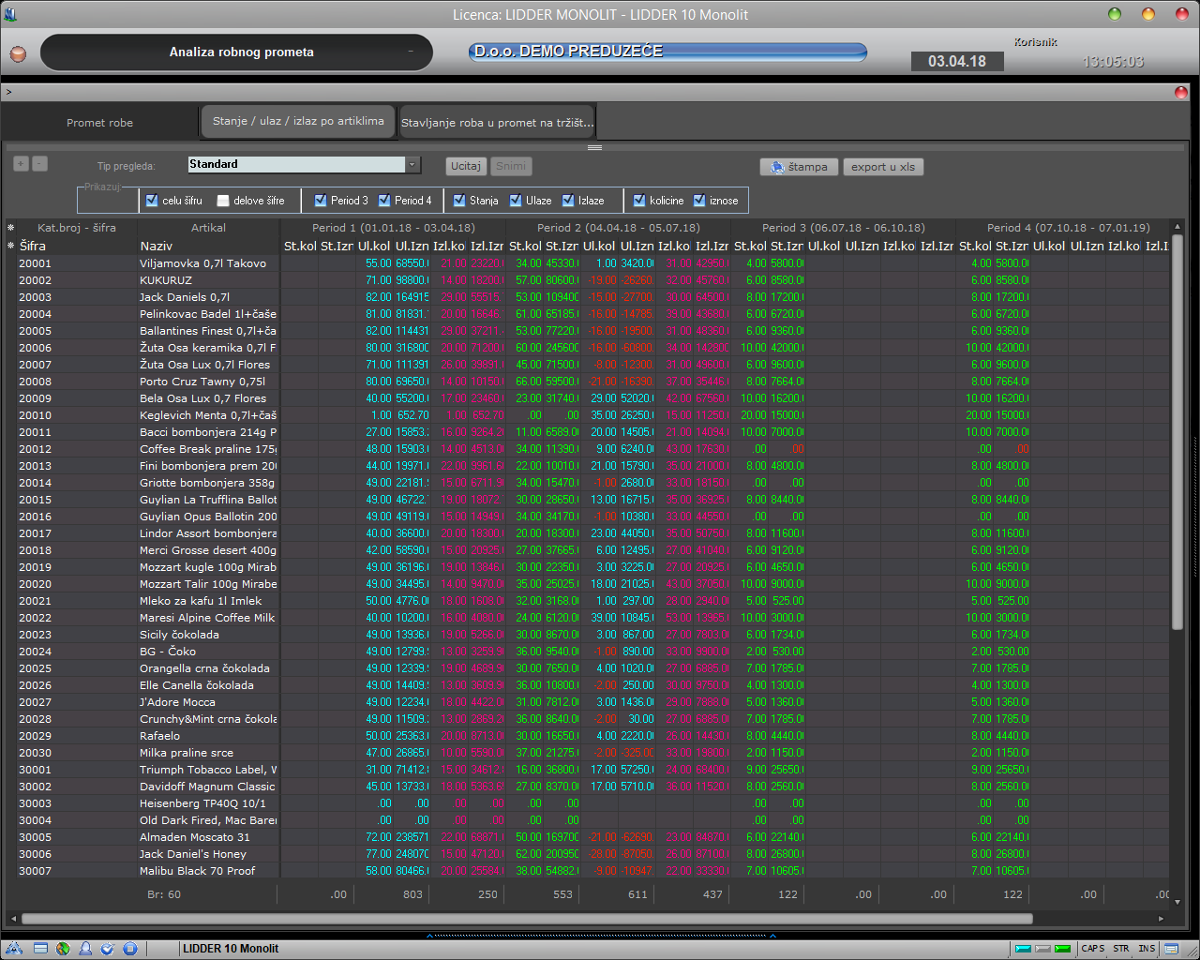The image size is (1200, 960).
Task: Disable the kolicine checkbox
Action: tap(639, 200)
